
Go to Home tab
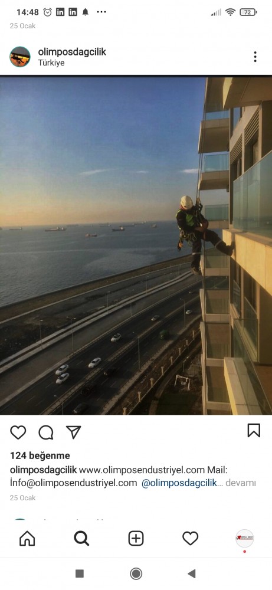tap(27, 539)
